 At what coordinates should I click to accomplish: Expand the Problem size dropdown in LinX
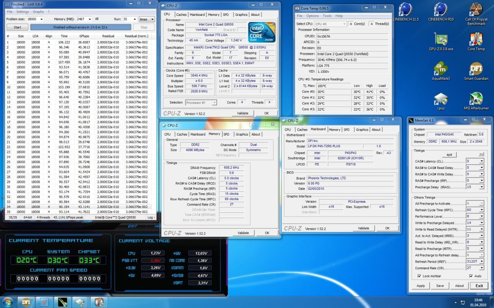(42, 19)
